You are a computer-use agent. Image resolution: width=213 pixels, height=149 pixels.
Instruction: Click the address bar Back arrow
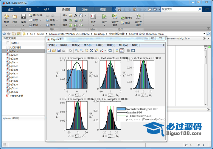[x=4, y=34]
